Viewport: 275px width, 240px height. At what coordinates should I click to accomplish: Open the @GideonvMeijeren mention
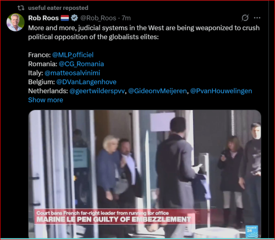tap(157, 91)
